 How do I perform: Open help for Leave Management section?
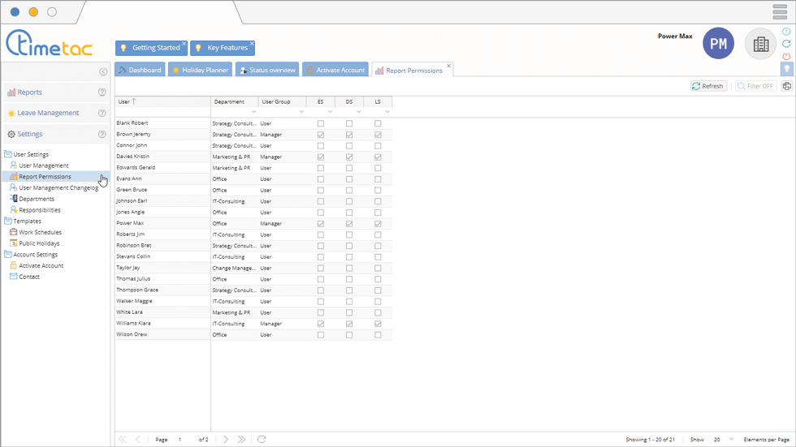[x=102, y=113]
